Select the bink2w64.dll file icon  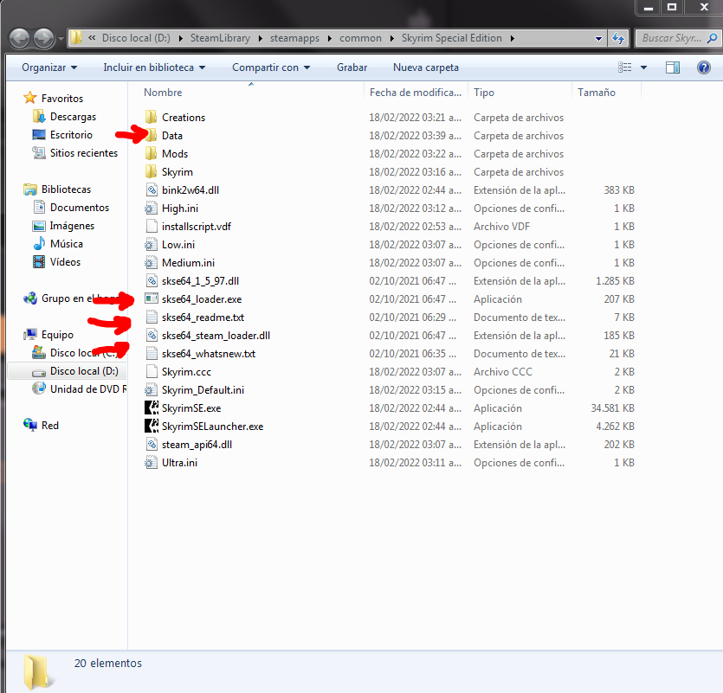coord(151,189)
